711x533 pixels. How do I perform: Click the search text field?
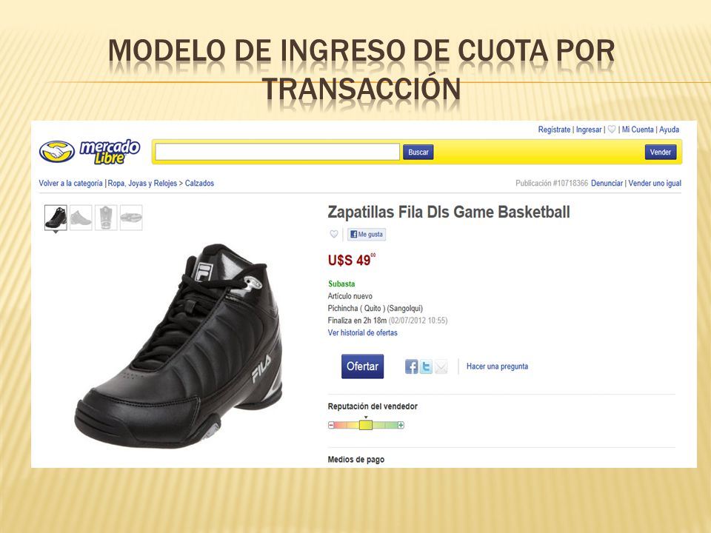pos(277,152)
